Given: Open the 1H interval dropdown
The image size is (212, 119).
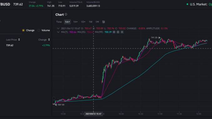Looking at the screenshot, I should [75, 22].
